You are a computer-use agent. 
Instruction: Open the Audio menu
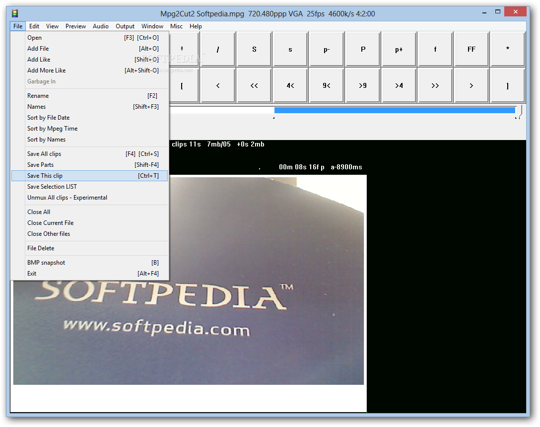click(x=101, y=26)
